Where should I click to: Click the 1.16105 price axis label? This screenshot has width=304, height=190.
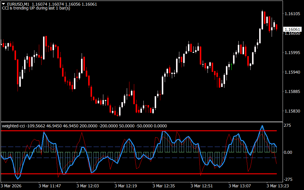click(292, 14)
